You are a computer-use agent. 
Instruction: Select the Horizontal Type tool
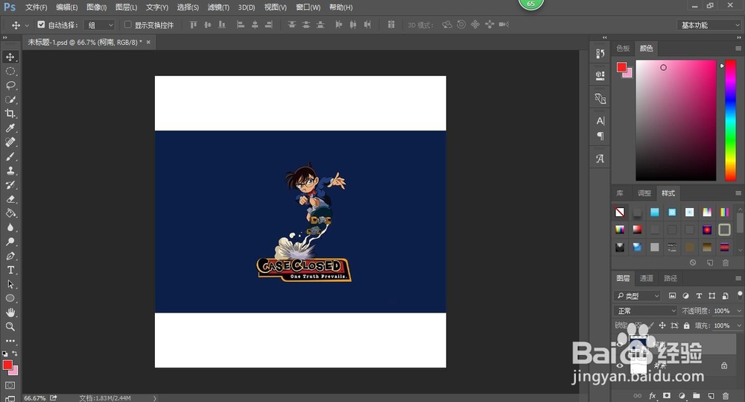tap(10, 270)
